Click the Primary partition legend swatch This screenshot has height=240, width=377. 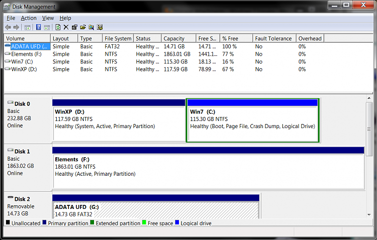tap(44, 222)
